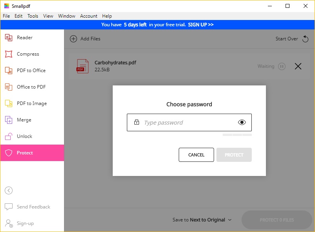This screenshot has width=315, height=232.
Task: Click the SIGN UP link in the trial banner
Action: click(201, 24)
